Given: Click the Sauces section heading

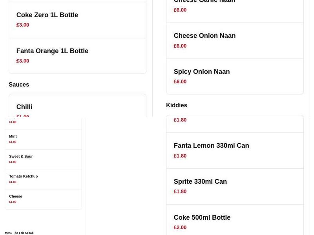Looking at the screenshot, I should tap(18, 84).
